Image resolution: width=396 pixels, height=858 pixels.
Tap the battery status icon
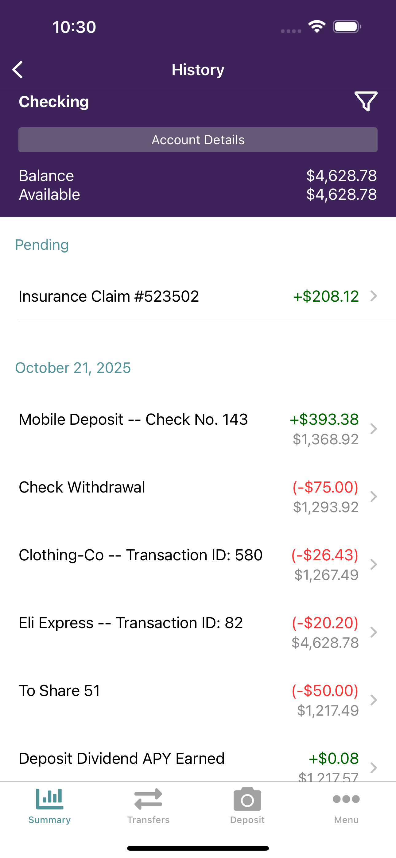coord(347,27)
